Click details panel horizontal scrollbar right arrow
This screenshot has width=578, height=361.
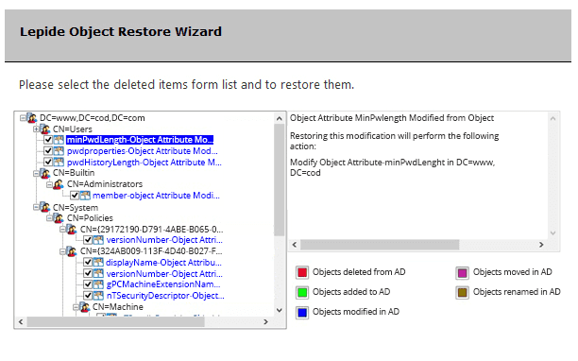coord(541,245)
